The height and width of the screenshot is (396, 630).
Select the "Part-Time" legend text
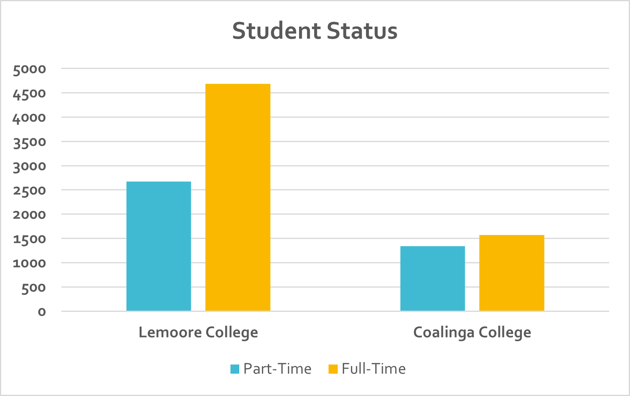point(278,369)
